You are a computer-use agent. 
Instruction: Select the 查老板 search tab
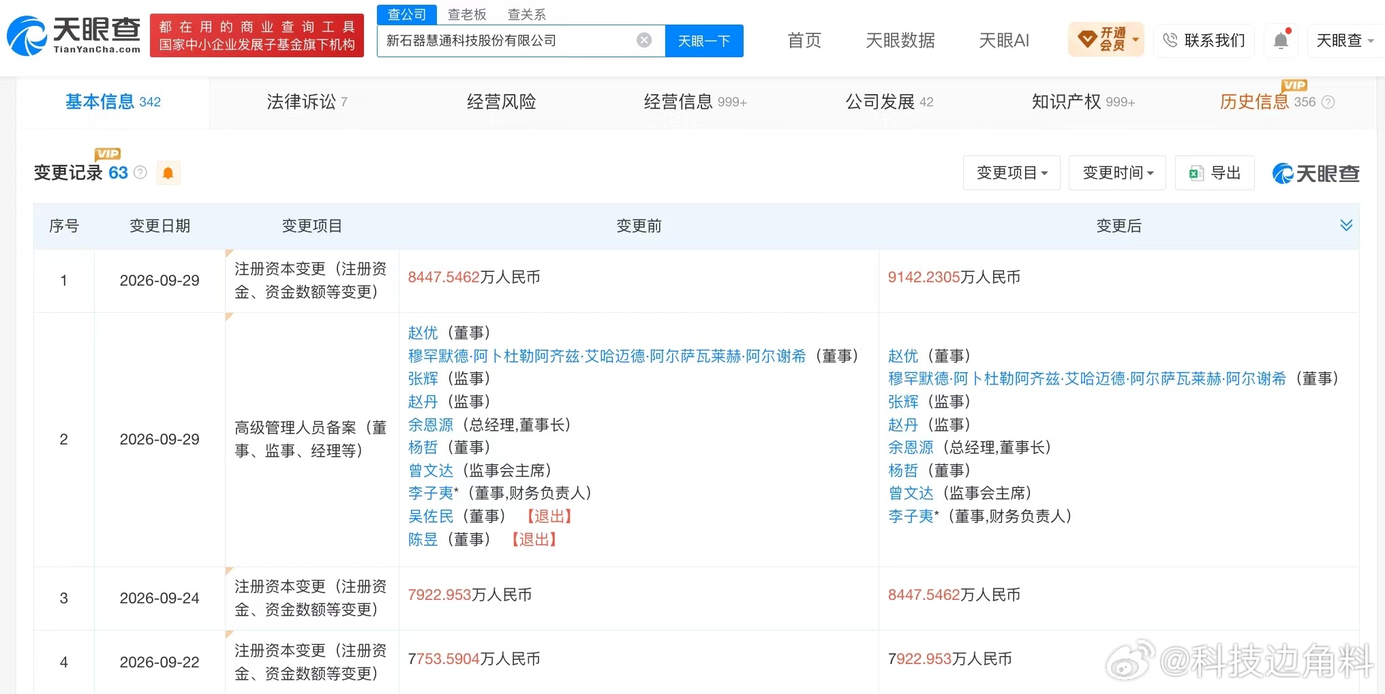(x=467, y=14)
